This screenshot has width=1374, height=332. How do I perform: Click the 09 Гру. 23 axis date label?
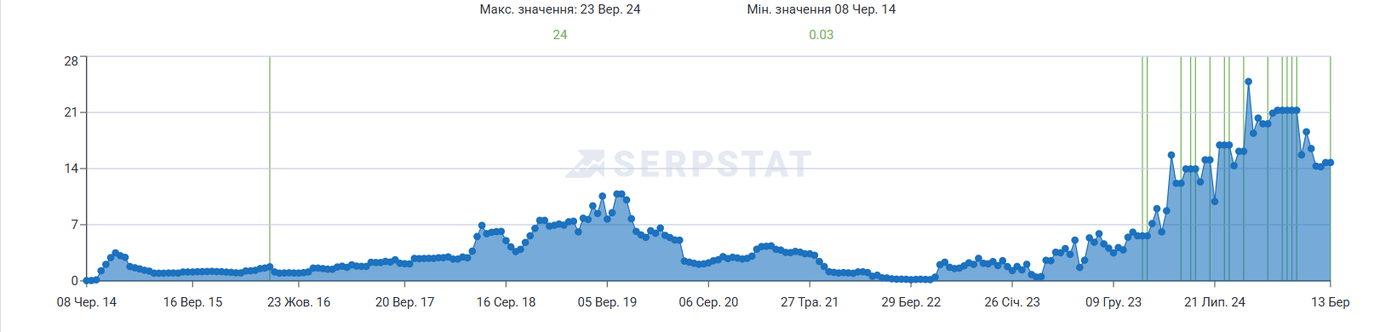1114,302
